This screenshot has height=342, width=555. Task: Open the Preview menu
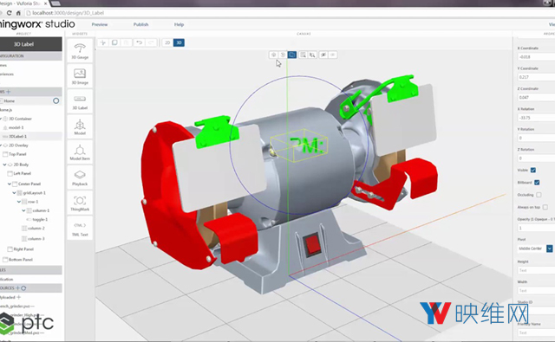click(x=100, y=24)
